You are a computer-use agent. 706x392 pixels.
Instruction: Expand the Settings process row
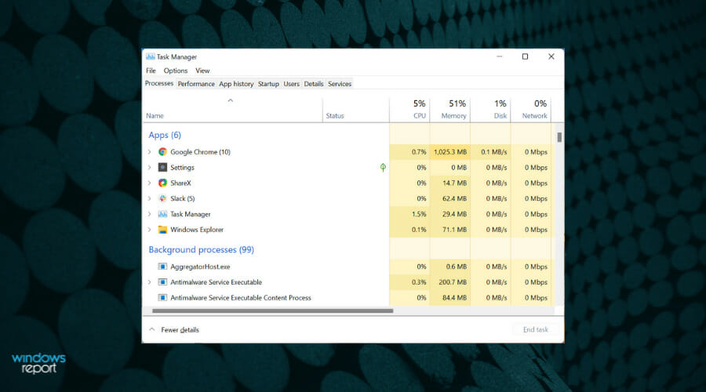point(150,168)
